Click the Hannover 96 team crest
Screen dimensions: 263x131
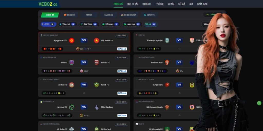click(72, 107)
